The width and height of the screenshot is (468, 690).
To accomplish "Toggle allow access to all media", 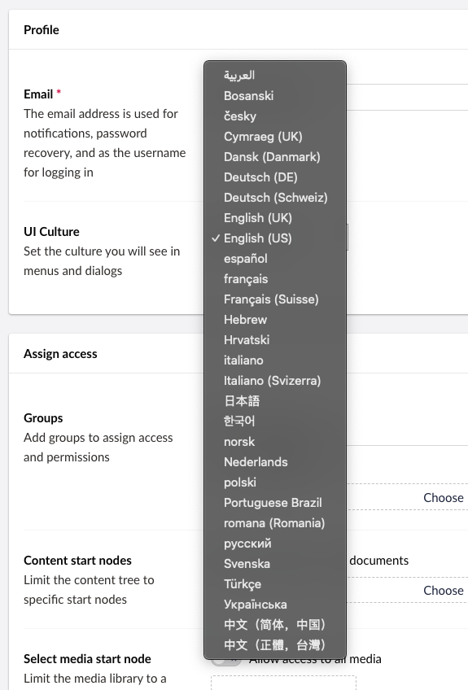I will 225,660.
